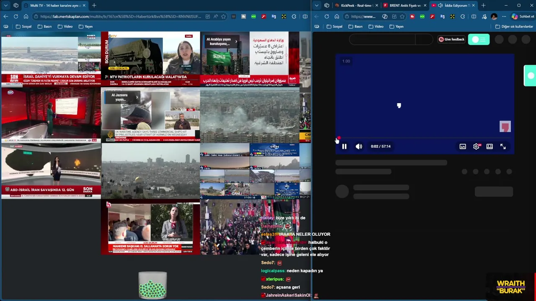Screen dimensions: 536x301
Task: Favorite the Multi TV page with star icon
Action: pyautogui.click(x=224, y=16)
